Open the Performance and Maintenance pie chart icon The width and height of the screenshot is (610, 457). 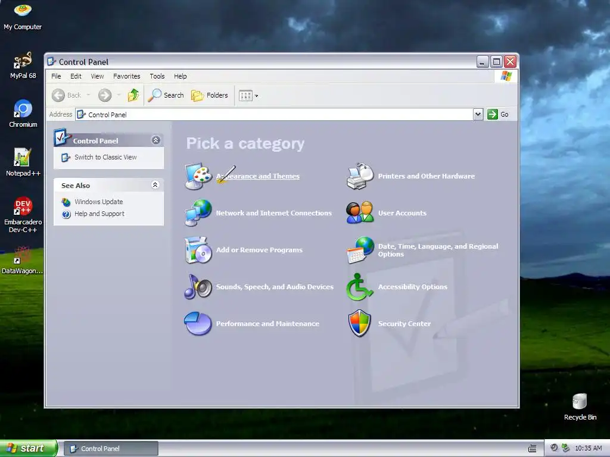pyautogui.click(x=198, y=323)
